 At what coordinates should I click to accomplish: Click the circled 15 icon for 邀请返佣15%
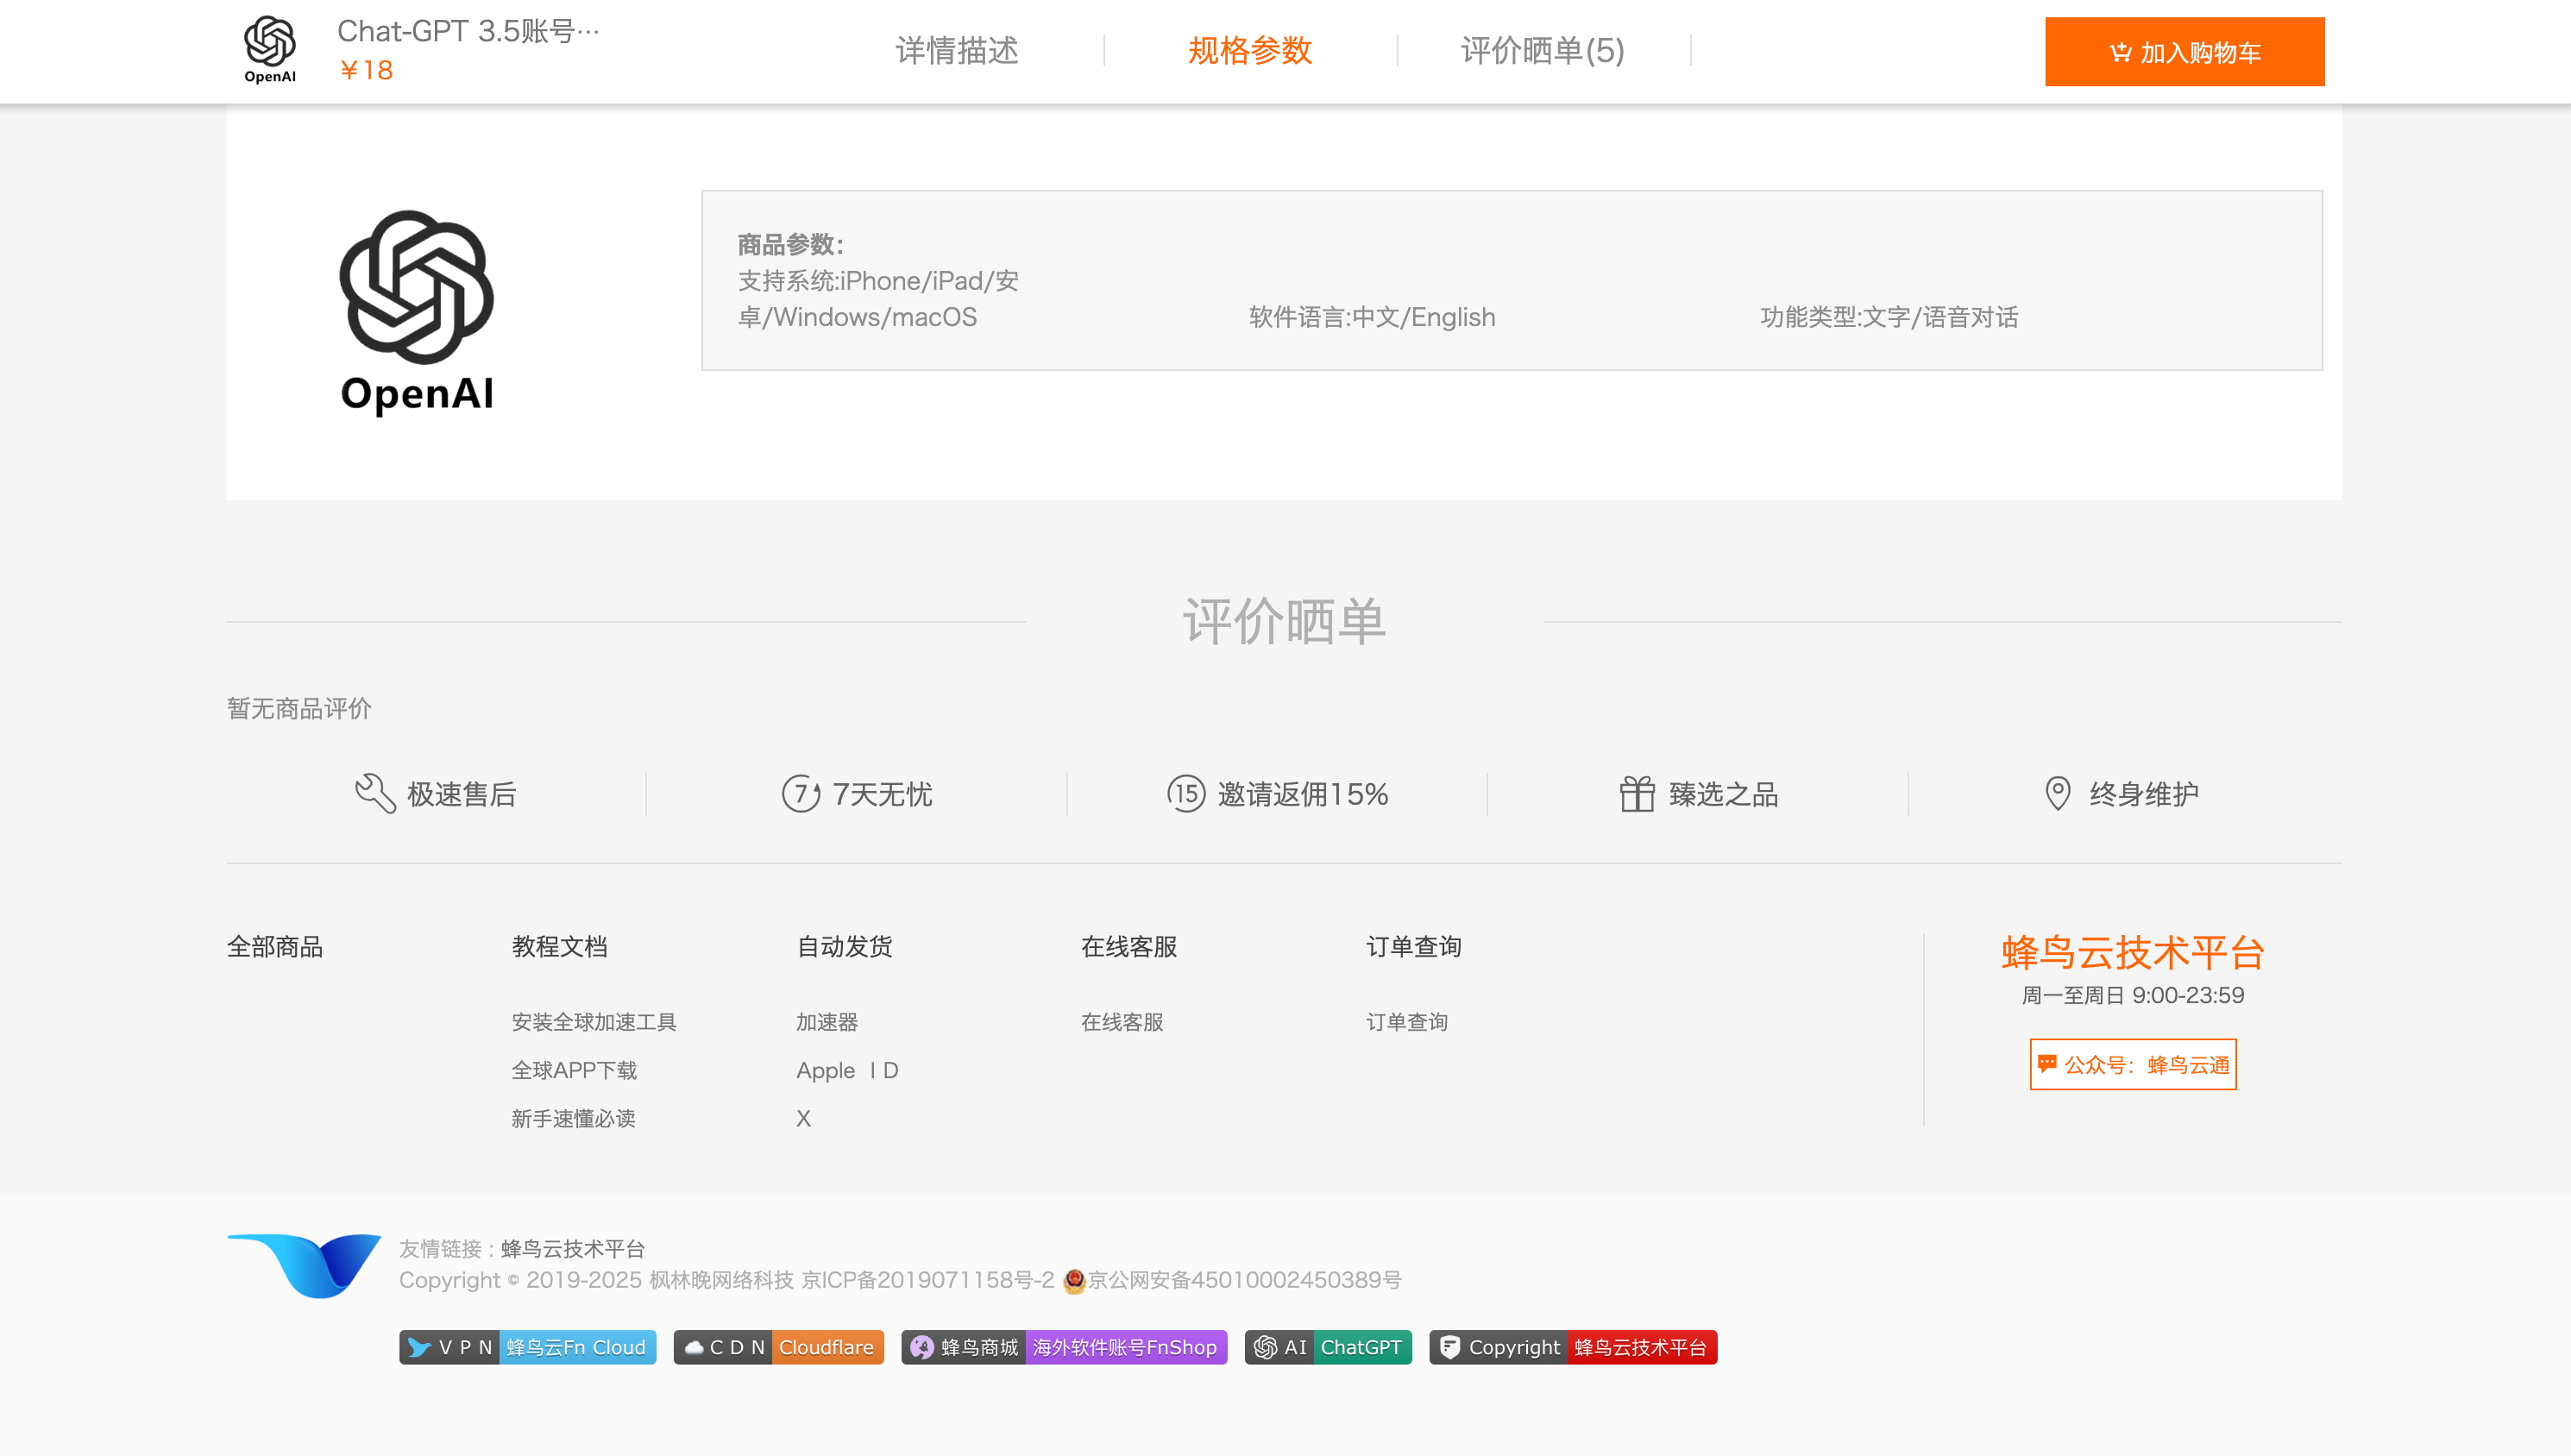[x=1186, y=793]
